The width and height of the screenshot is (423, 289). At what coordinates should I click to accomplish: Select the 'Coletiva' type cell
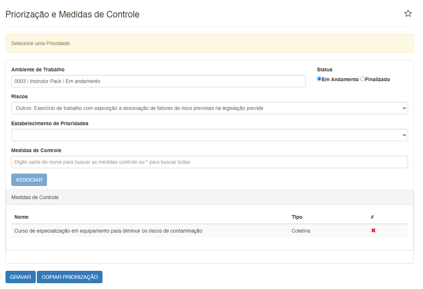(x=301, y=231)
